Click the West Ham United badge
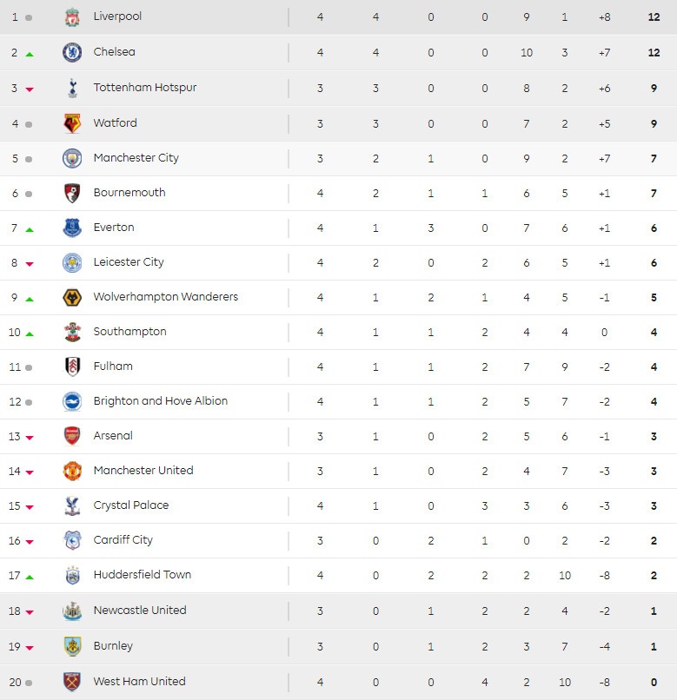The image size is (677, 700). 72,682
